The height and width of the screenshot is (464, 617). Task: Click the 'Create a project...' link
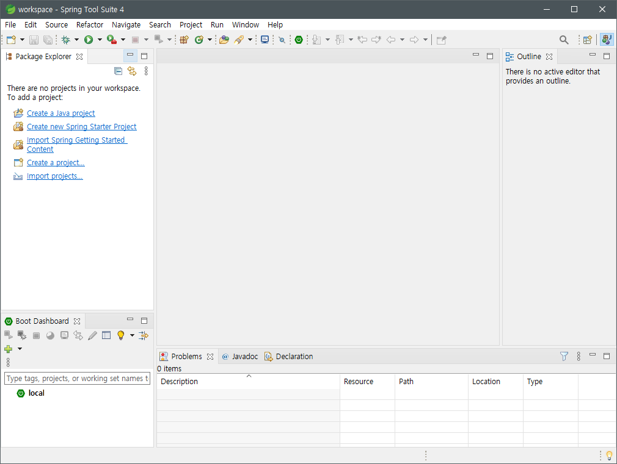pos(56,163)
